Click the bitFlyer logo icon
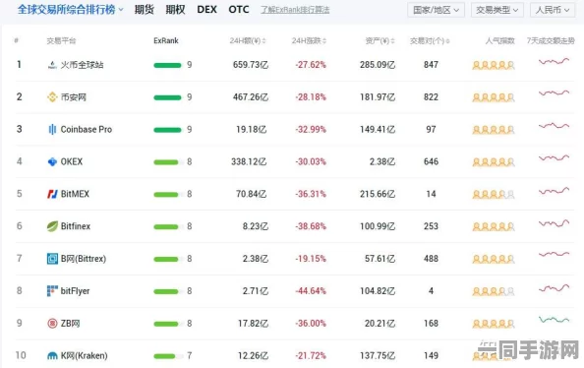 tap(52, 291)
